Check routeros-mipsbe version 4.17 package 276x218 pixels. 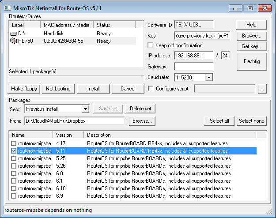pyautogui.click(x=14, y=143)
